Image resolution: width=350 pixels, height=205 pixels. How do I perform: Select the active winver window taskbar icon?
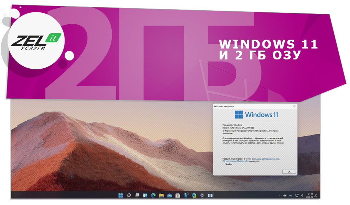pos(210,195)
